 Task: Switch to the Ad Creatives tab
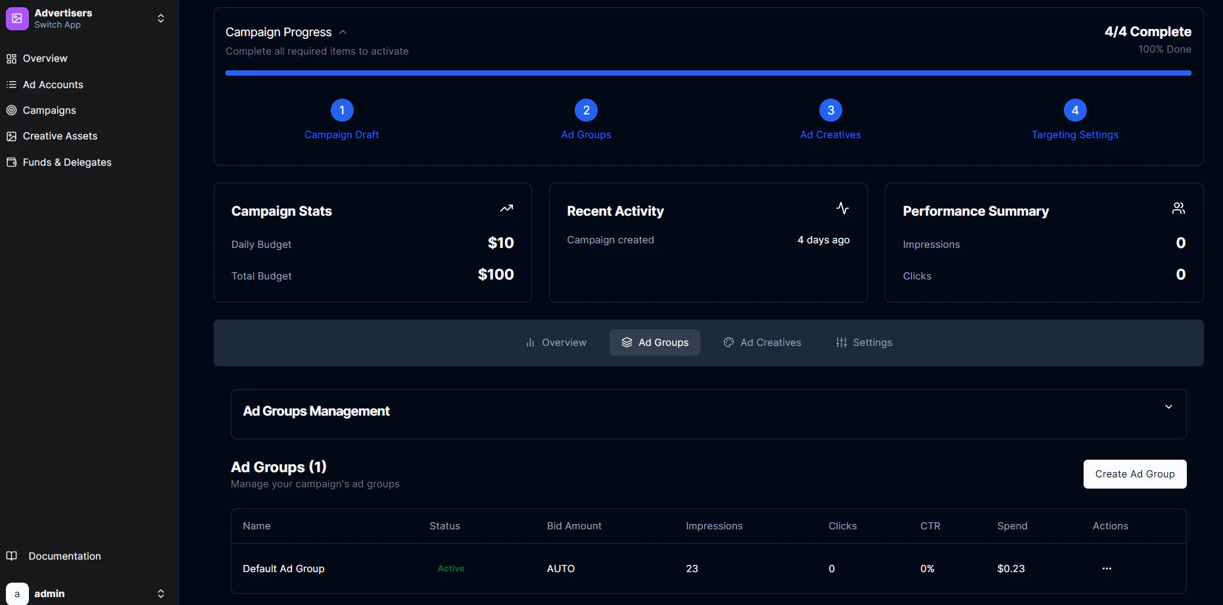click(x=763, y=343)
